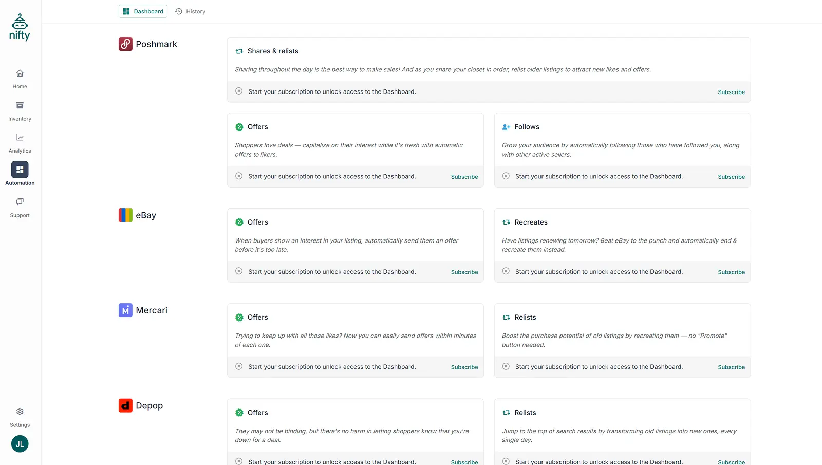This screenshot has height=465, width=822.
Task: Click the Shares & relists title
Action: (x=273, y=51)
